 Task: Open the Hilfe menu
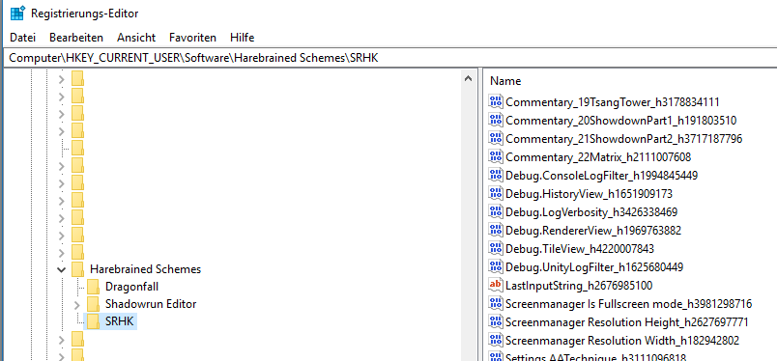pos(243,37)
